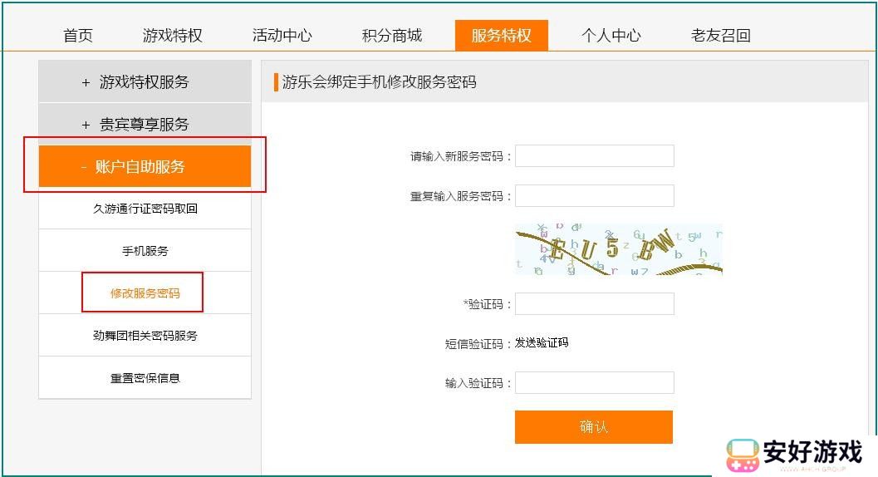Open 劲舞团相关密码服务 in the sidebar
Image resolution: width=878 pixels, height=477 pixels.
(x=145, y=336)
